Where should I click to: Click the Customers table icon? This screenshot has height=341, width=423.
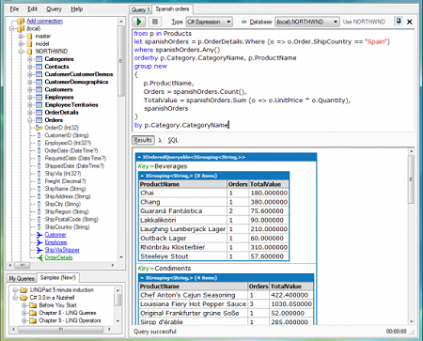39,89
